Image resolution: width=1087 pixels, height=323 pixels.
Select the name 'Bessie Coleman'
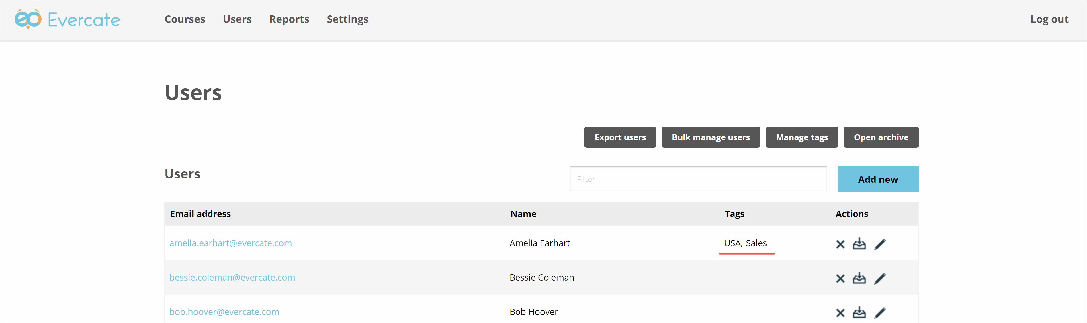tap(542, 277)
